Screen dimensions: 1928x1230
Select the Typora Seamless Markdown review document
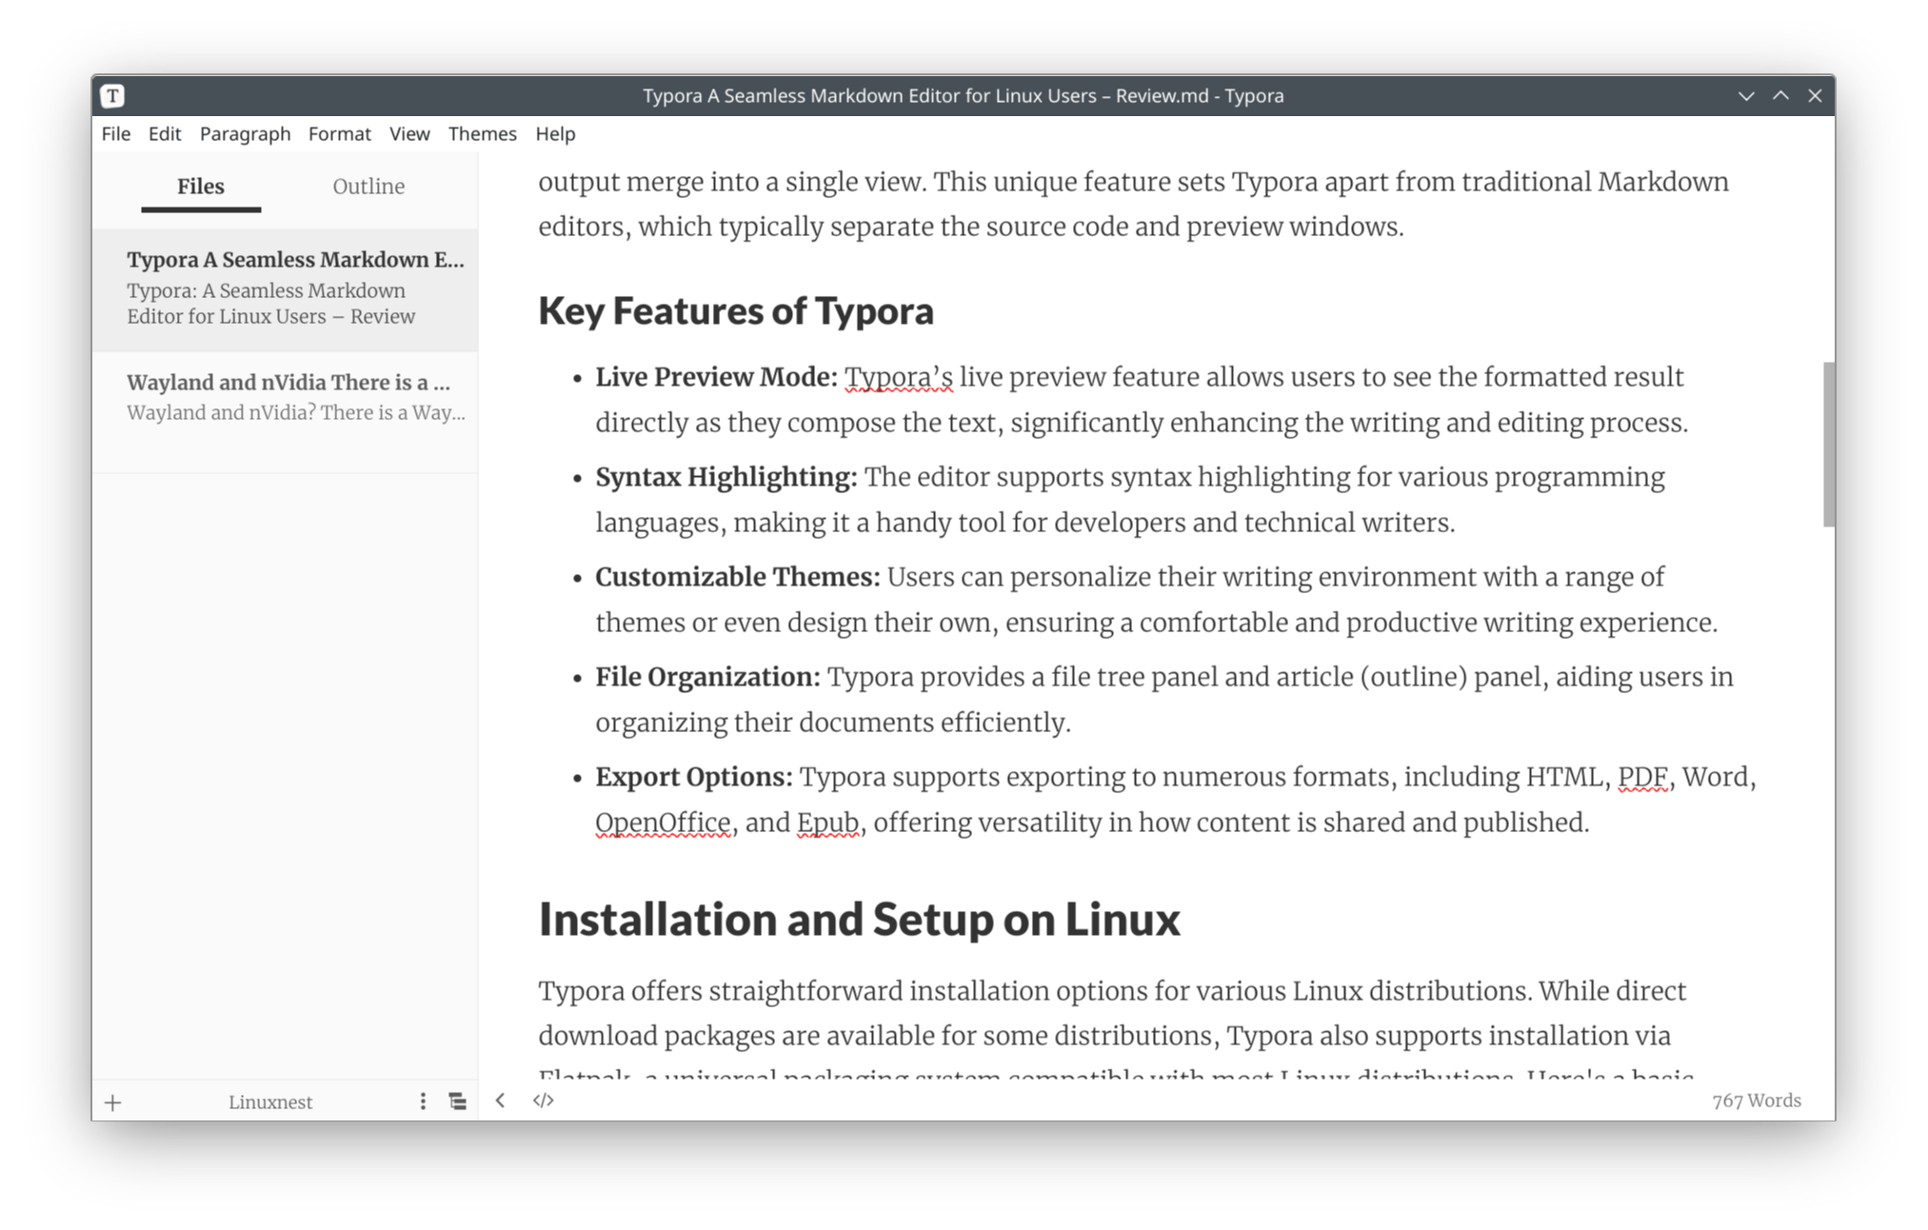286,288
